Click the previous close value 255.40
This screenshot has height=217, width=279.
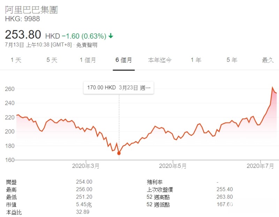click(x=225, y=189)
